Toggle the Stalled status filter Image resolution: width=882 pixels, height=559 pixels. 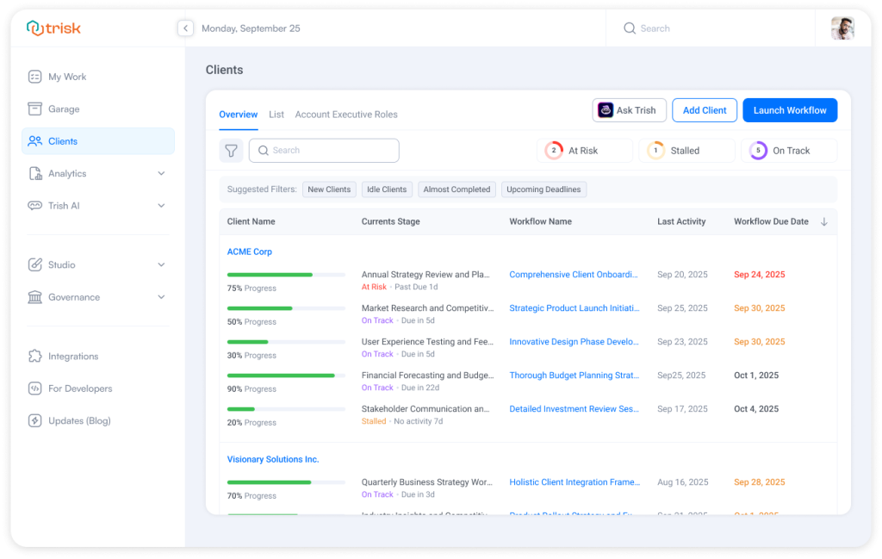tap(686, 150)
